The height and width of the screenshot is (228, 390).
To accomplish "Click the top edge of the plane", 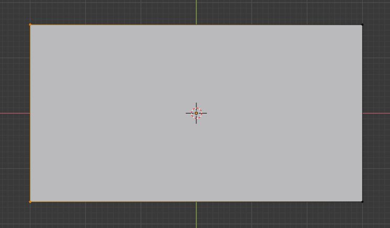I will click(196, 25).
